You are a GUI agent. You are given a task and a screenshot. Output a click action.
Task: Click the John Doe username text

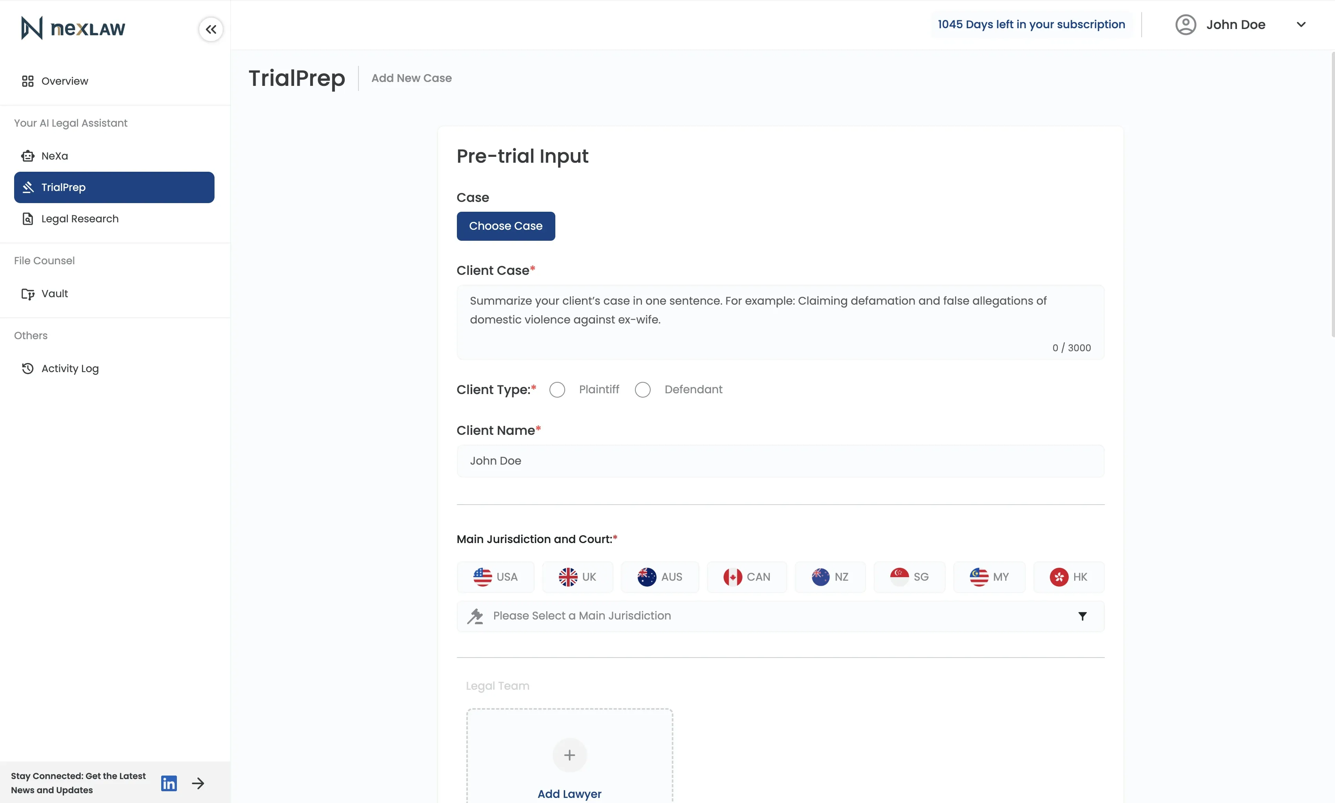coord(1235,25)
